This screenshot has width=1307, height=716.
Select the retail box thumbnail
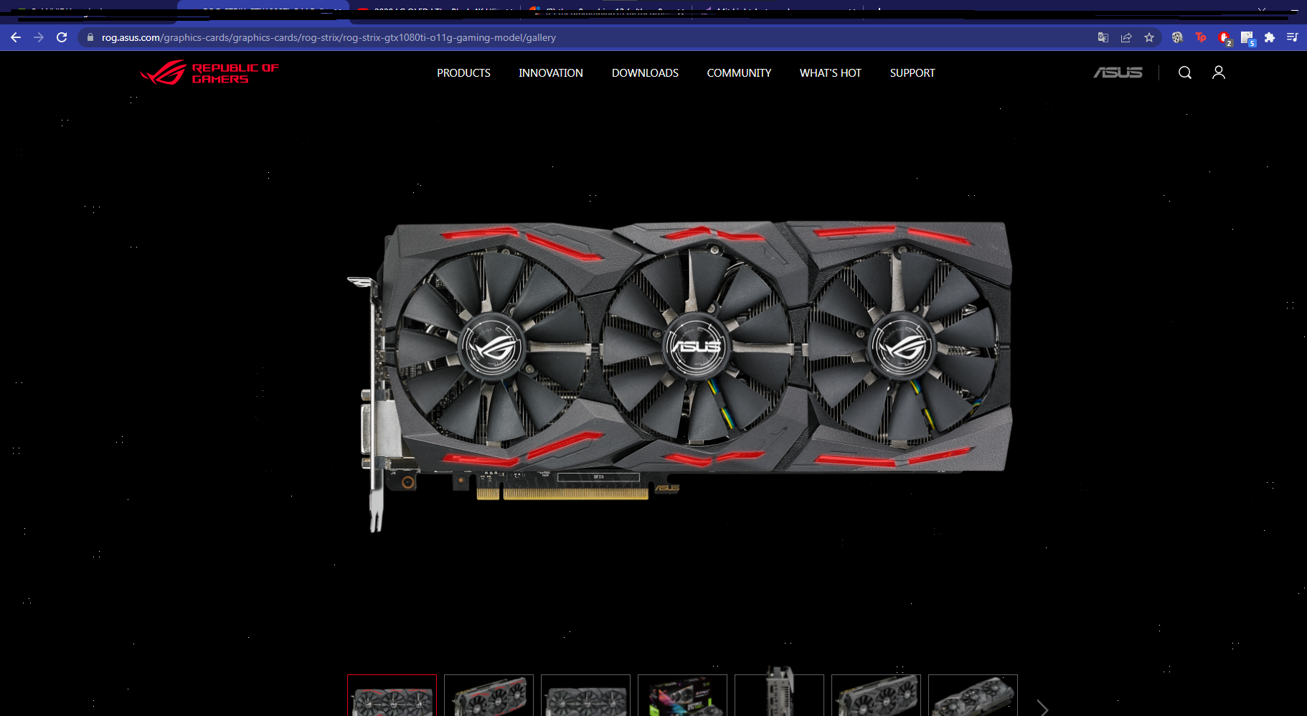coord(682,695)
